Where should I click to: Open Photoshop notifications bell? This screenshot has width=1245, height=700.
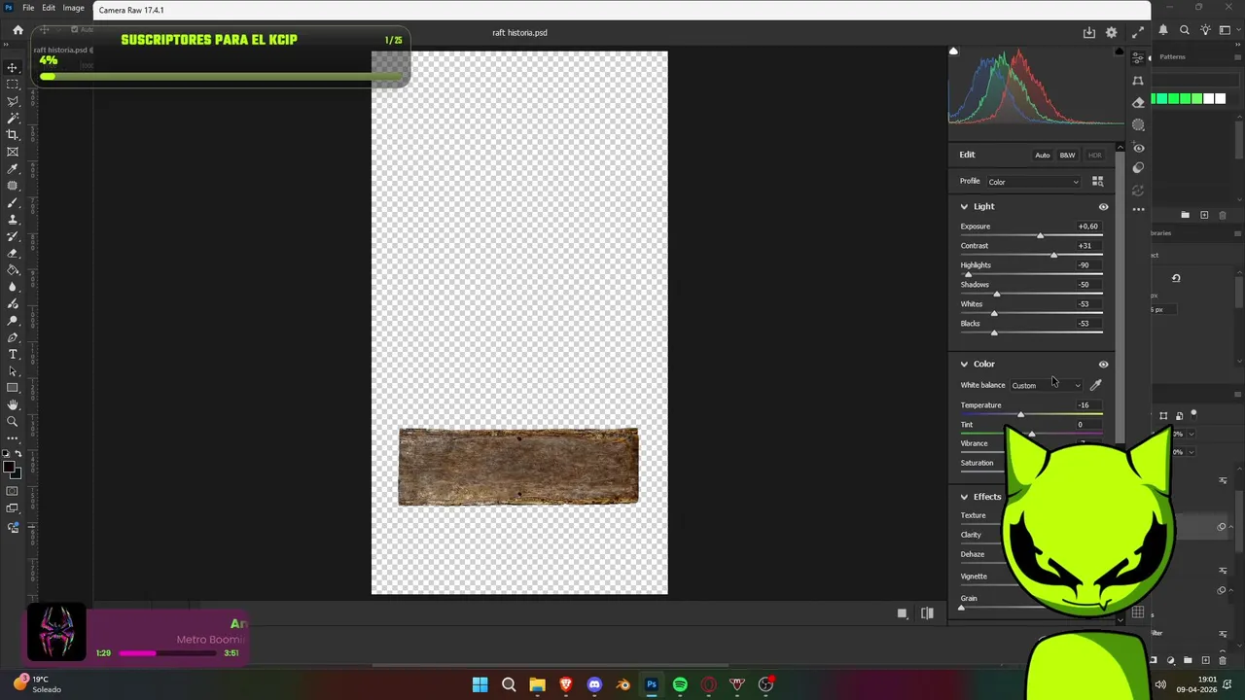[x=1163, y=30]
